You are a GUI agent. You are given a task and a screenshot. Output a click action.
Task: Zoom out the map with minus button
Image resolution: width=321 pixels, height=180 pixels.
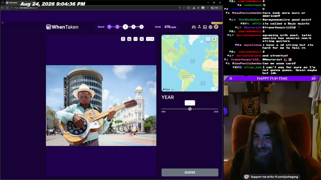[212, 89]
